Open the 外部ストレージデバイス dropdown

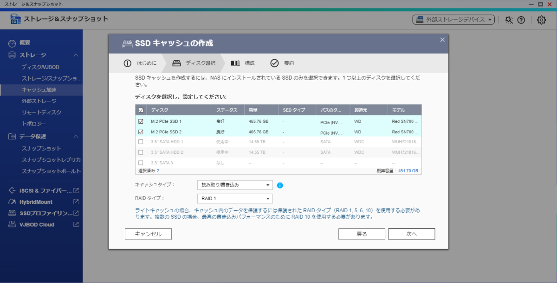pos(453,19)
